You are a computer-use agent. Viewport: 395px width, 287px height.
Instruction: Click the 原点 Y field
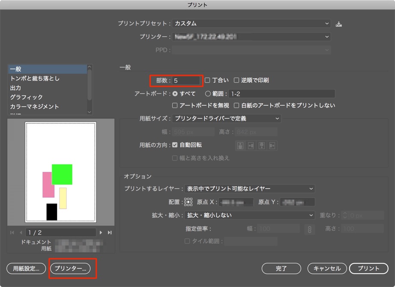coord(297,202)
